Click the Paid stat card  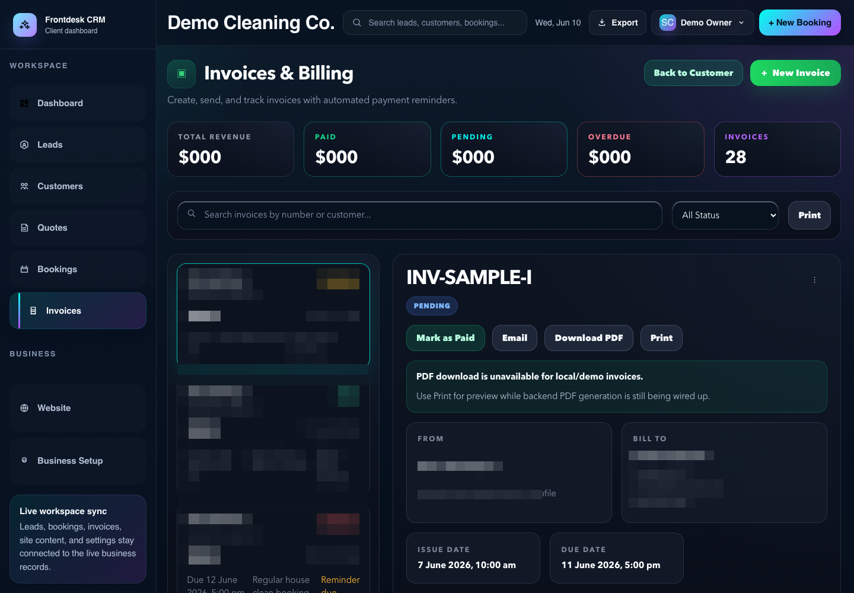[367, 149]
